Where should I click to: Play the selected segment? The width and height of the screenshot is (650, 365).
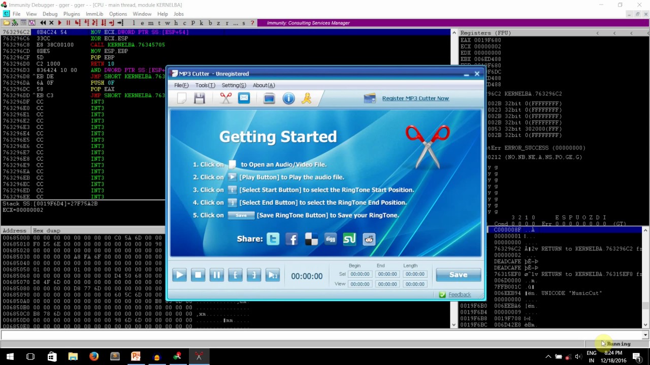pos(273,275)
